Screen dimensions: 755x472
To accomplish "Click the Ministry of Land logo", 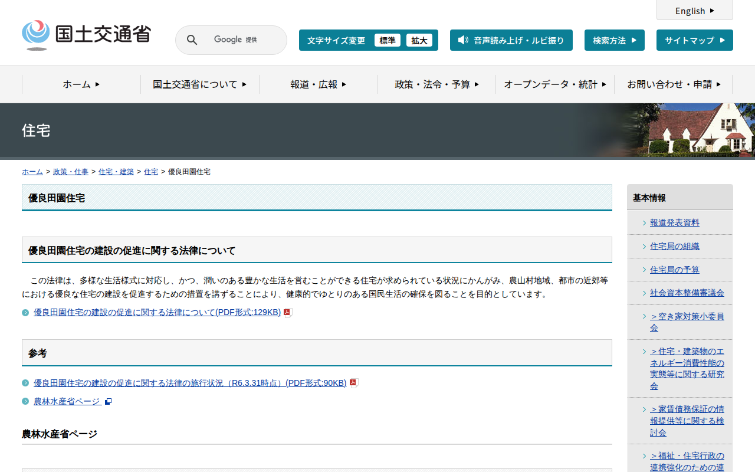I will (x=86, y=35).
